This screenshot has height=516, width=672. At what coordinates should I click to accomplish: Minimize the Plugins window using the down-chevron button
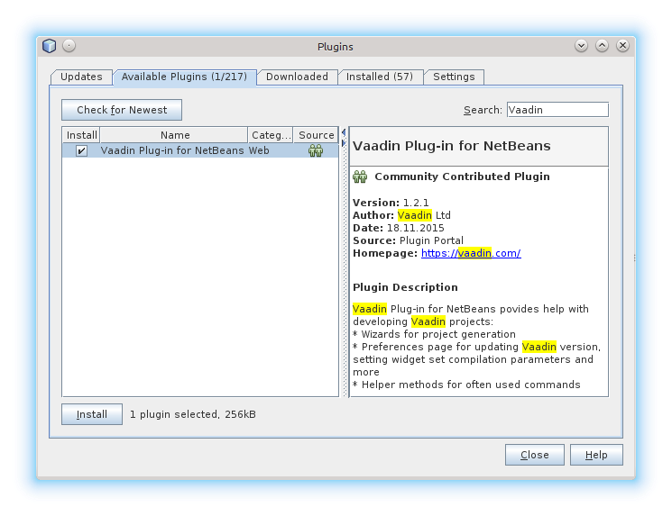pos(581,45)
